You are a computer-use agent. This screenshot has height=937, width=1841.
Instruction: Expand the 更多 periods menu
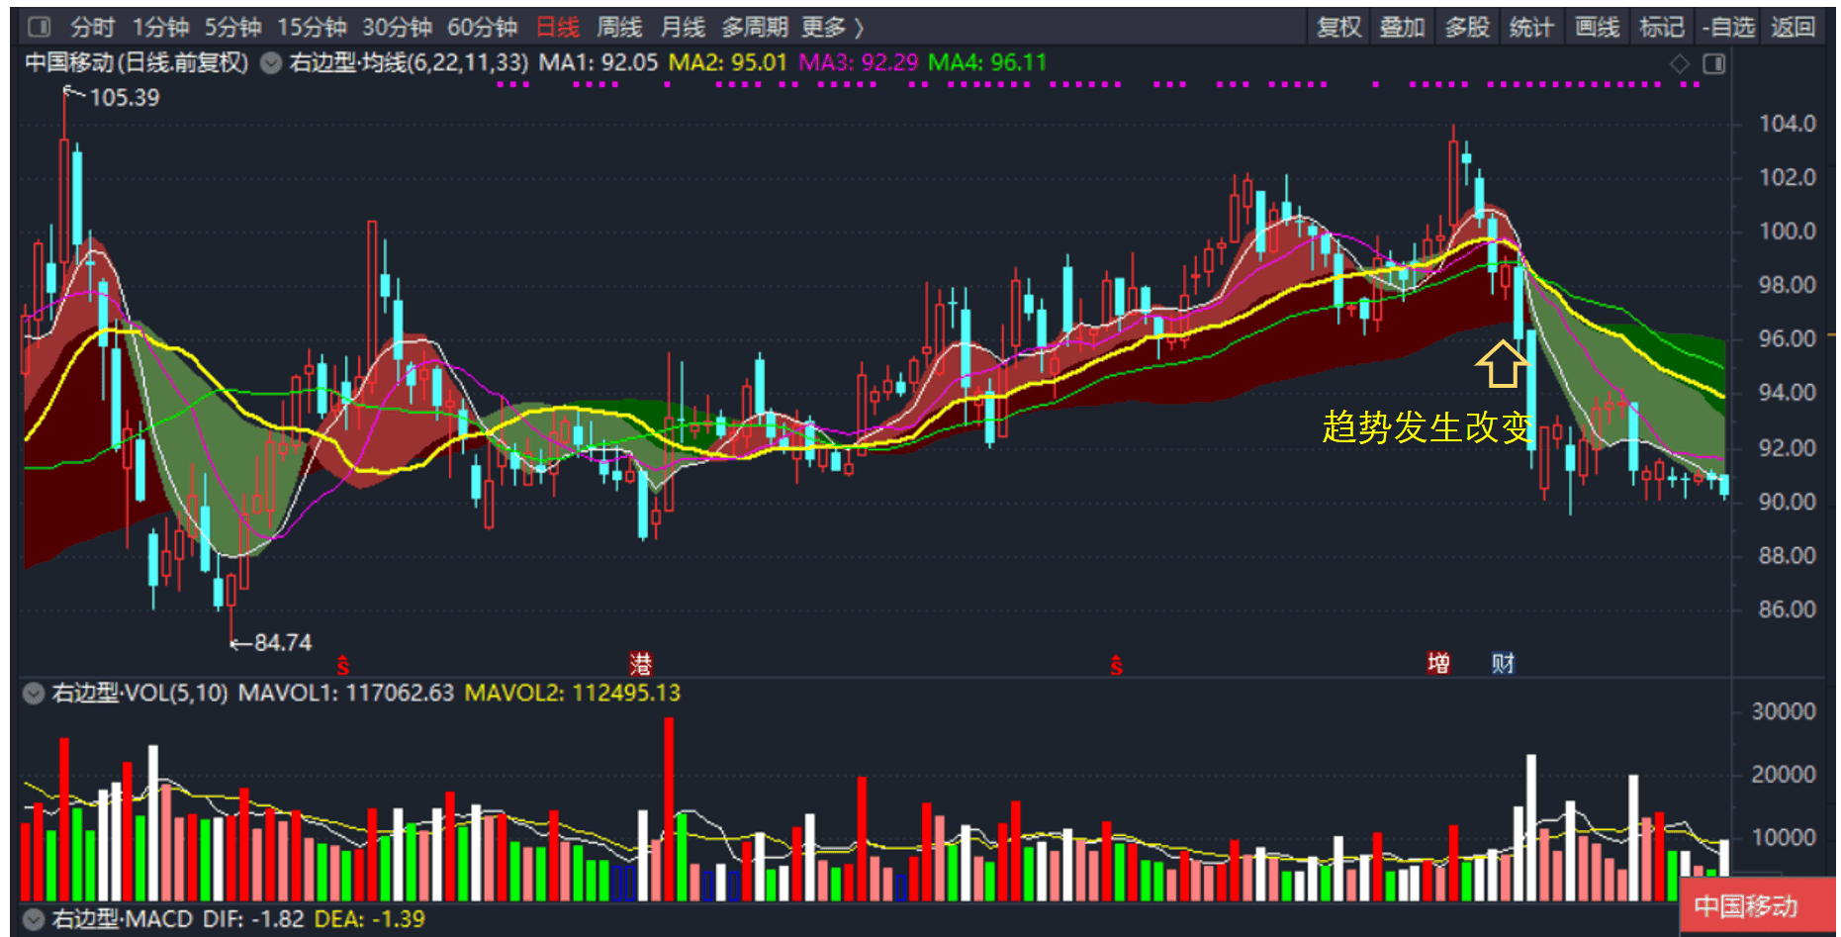832,27
